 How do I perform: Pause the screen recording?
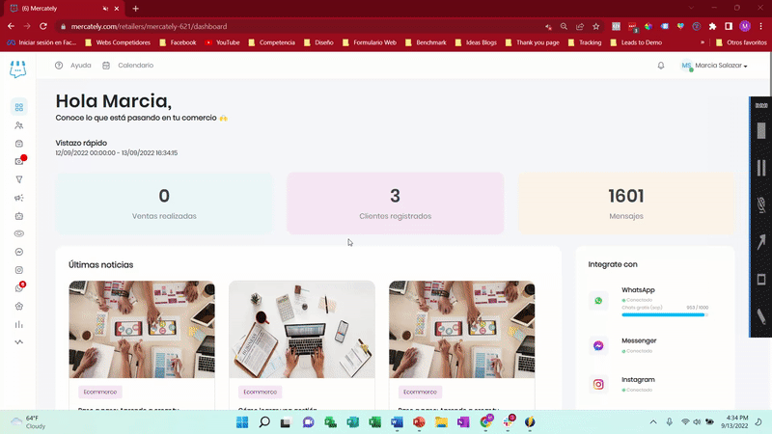761,168
